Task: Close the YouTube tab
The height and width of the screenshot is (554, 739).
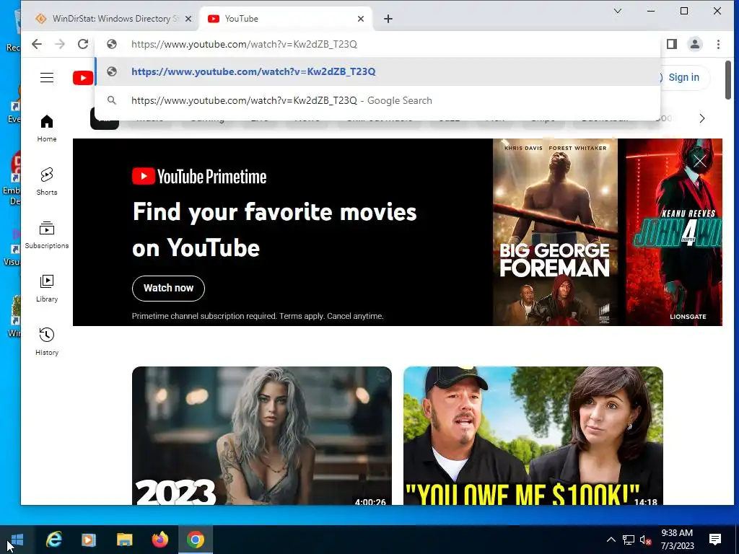Action: pyautogui.click(x=361, y=19)
